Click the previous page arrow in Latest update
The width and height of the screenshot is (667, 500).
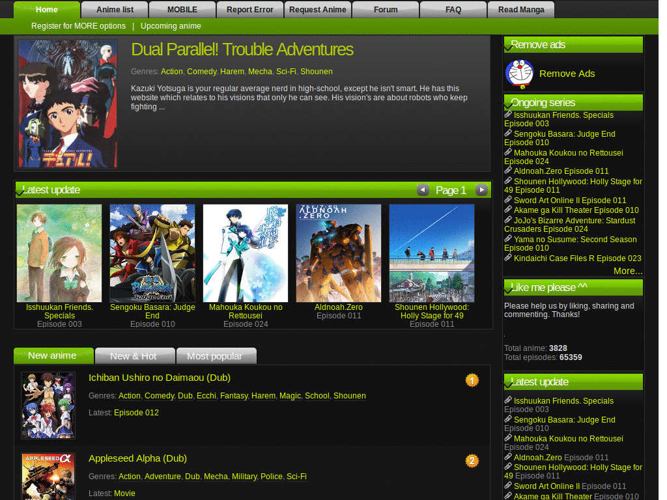(423, 190)
